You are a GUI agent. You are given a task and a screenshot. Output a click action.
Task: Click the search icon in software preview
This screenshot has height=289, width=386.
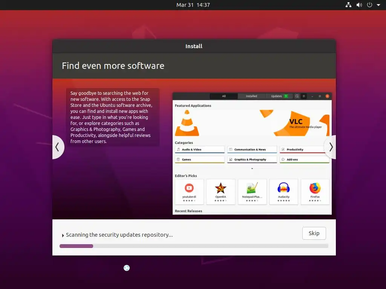[x=297, y=96]
